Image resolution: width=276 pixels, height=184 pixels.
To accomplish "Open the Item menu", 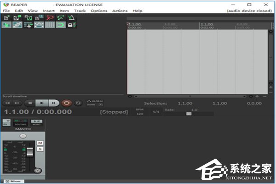I will [x=64, y=11].
